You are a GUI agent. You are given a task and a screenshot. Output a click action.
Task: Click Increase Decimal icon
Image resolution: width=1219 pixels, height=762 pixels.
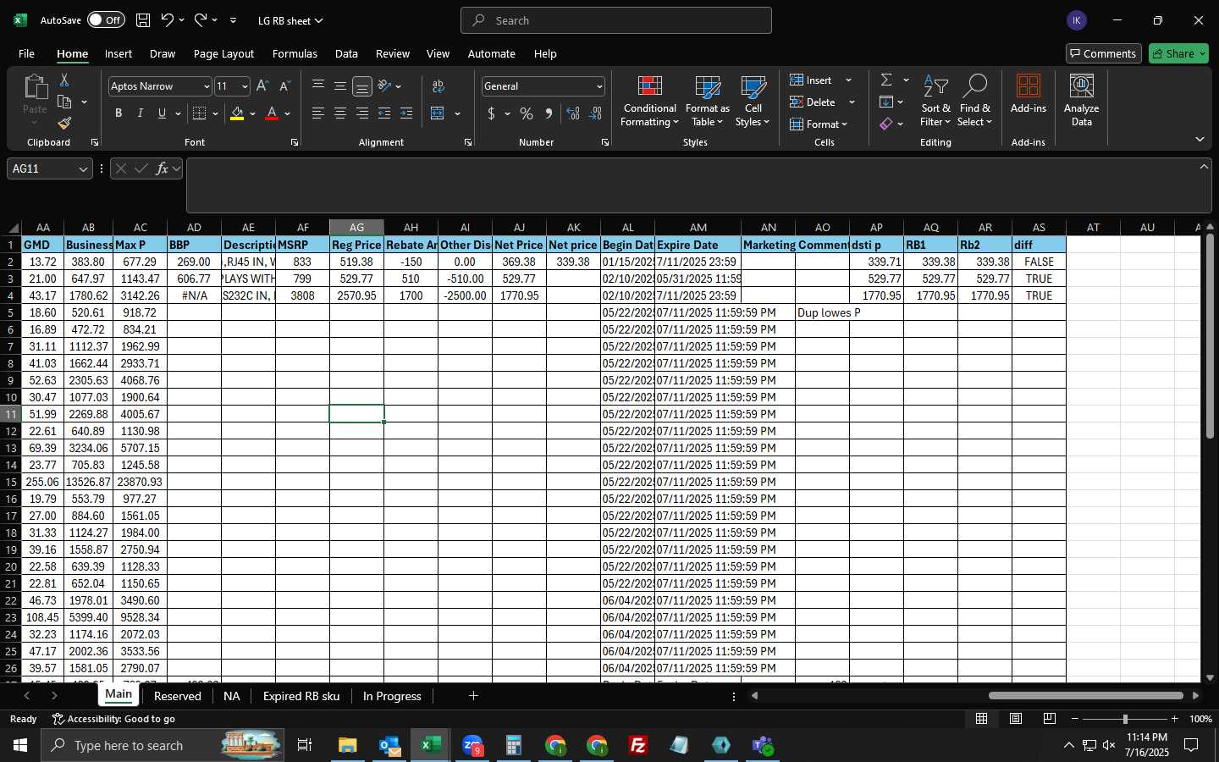coord(573,113)
